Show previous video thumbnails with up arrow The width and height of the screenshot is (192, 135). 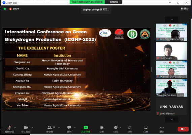click(x=171, y=20)
